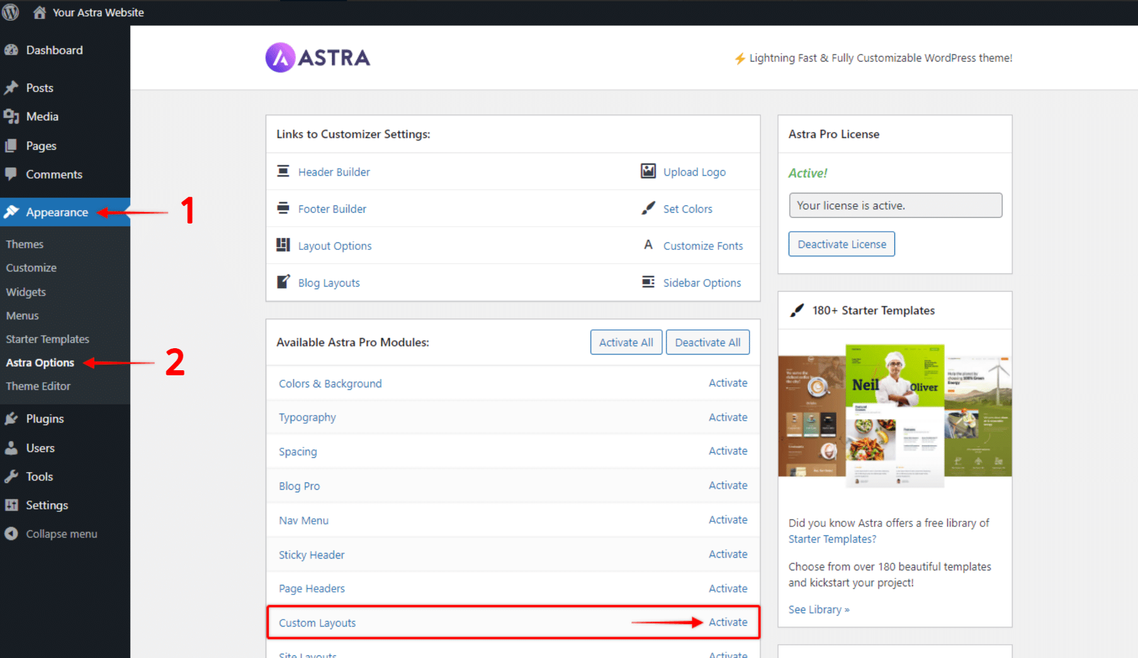The image size is (1138, 658).
Task: Click the Upload Logo image icon
Action: point(648,171)
